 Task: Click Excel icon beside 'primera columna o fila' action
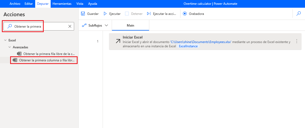tap(15, 60)
